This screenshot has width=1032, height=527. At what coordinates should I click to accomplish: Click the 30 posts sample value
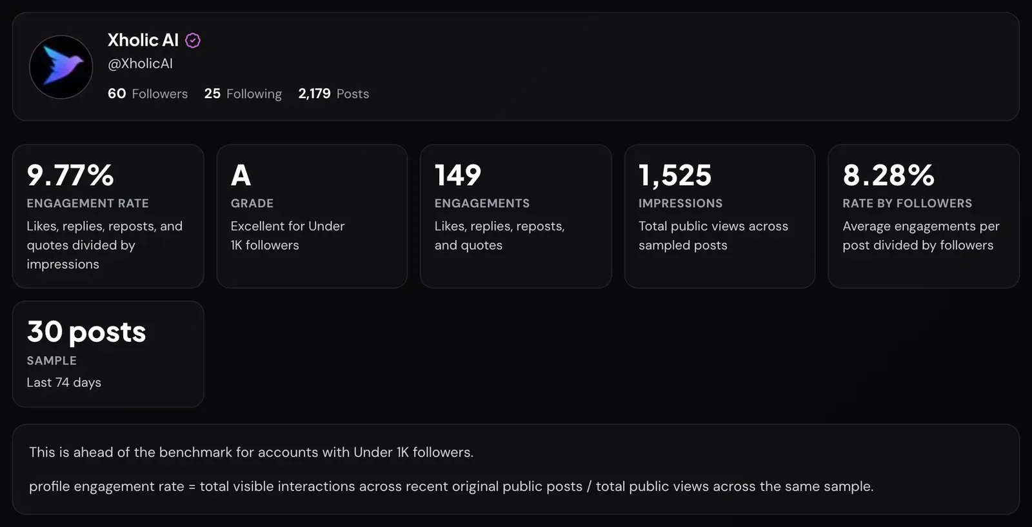point(86,332)
